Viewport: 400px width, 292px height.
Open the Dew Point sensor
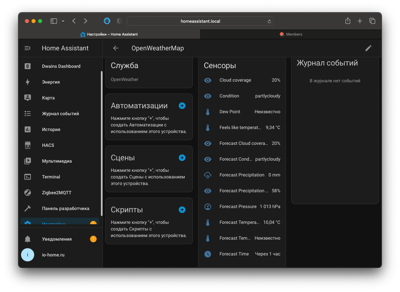tap(242, 112)
